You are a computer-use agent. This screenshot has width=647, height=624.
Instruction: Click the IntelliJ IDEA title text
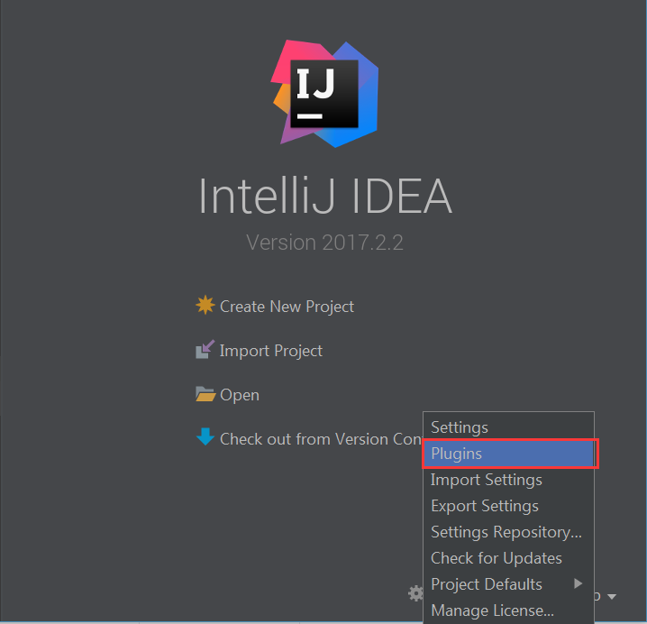pyautogui.click(x=325, y=196)
